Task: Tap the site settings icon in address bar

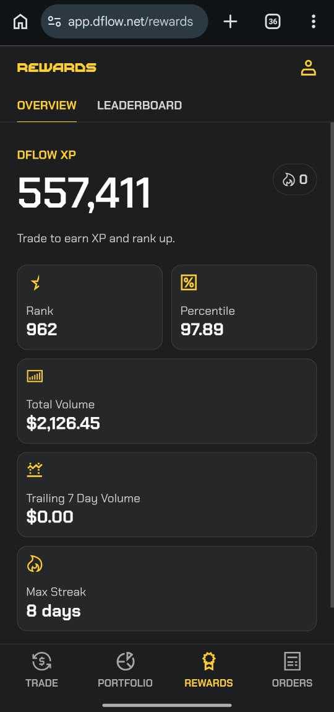Action: [x=54, y=21]
